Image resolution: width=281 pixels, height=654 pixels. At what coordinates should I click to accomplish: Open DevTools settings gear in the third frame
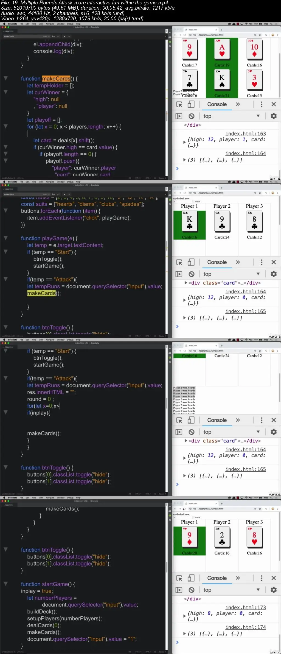(x=274, y=432)
